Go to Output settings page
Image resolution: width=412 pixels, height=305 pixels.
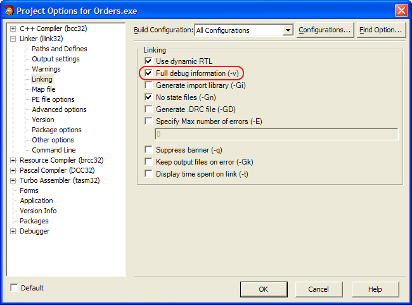point(56,59)
